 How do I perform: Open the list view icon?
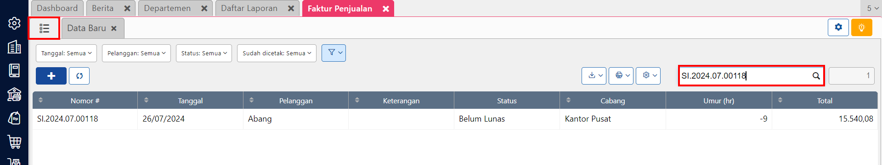pyautogui.click(x=44, y=28)
